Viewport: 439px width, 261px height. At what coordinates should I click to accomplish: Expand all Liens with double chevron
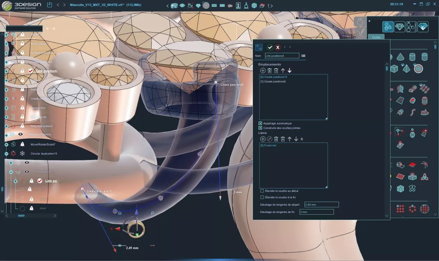pyautogui.click(x=302, y=139)
